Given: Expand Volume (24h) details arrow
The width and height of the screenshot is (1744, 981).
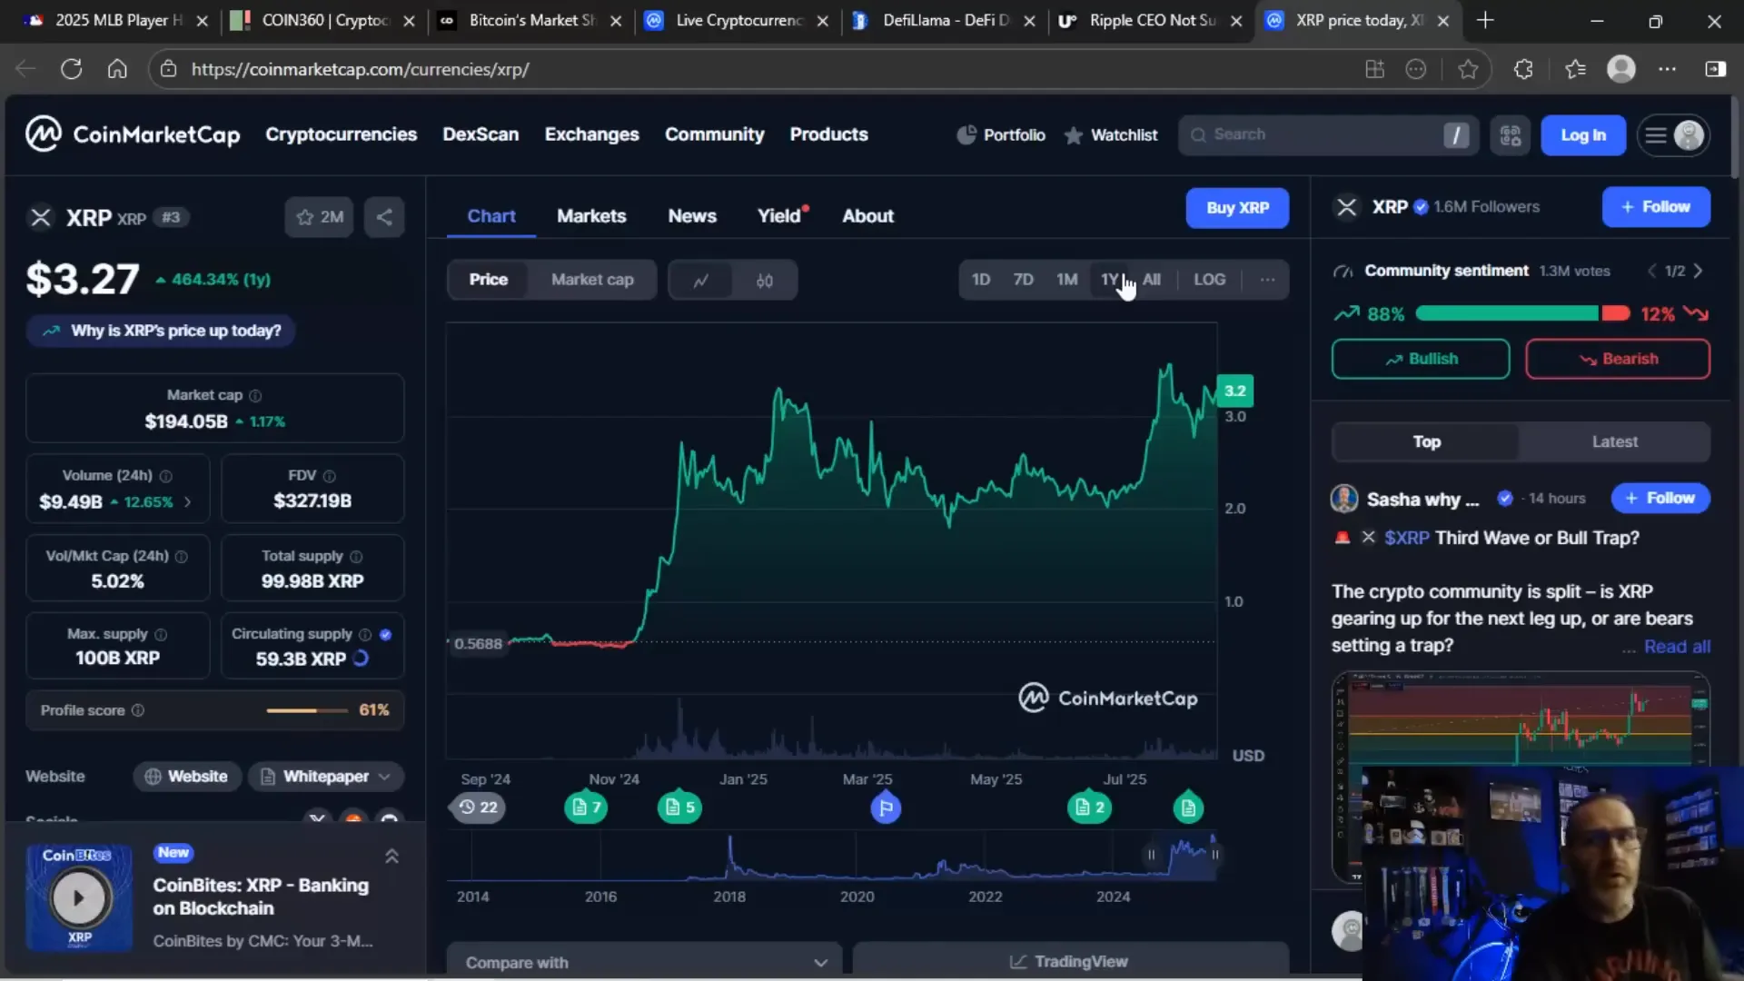Looking at the screenshot, I should tap(188, 502).
